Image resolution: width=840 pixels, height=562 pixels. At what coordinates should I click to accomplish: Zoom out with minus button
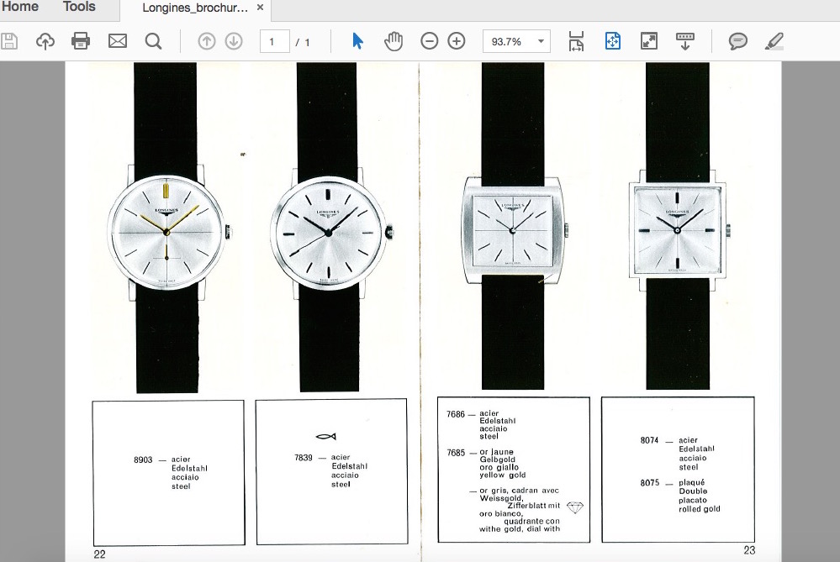coord(429,41)
